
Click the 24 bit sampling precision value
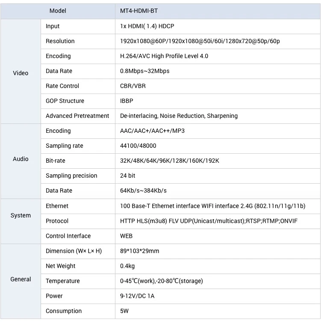(127, 176)
